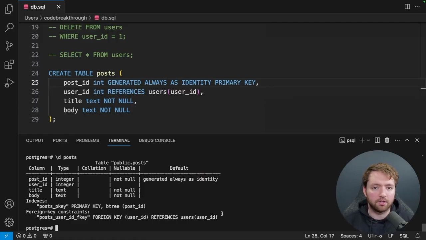Switch to the PROBLEMS panel tab
The image size is (426, 240).
[88, 140]
